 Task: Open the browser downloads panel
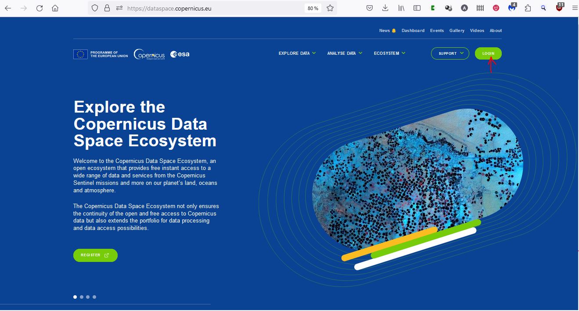[x=385, y=8]
